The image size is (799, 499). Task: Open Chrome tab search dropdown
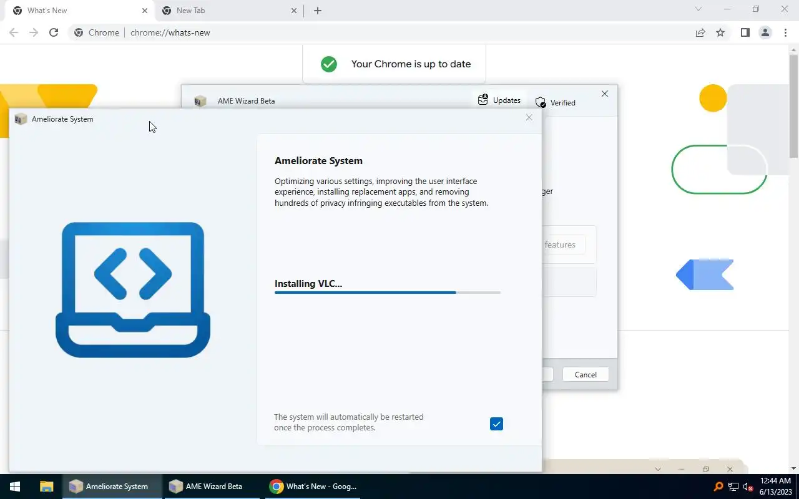(699, 9)
